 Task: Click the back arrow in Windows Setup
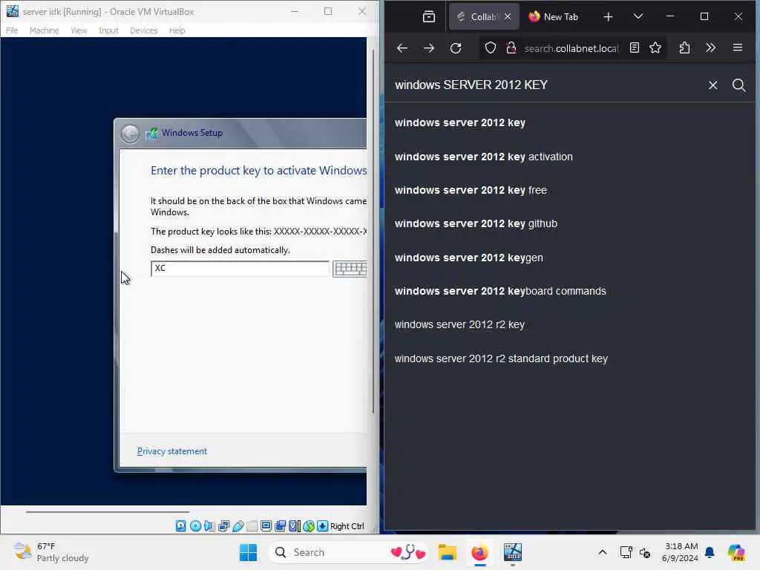pyautogui.click(x=130, y=134)
